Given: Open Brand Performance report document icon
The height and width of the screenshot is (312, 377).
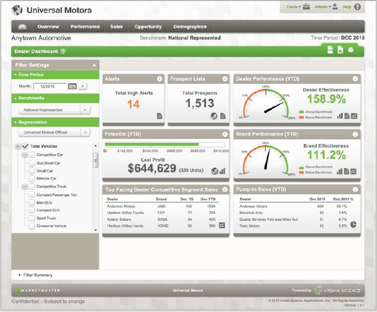Looking at the screenshot, I should click(347, 171).
